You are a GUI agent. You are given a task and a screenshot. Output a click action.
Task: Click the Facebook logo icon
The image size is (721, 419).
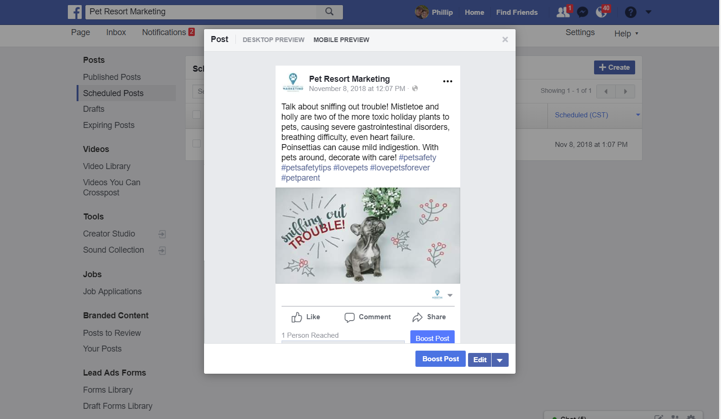click(x=75, y=12)
